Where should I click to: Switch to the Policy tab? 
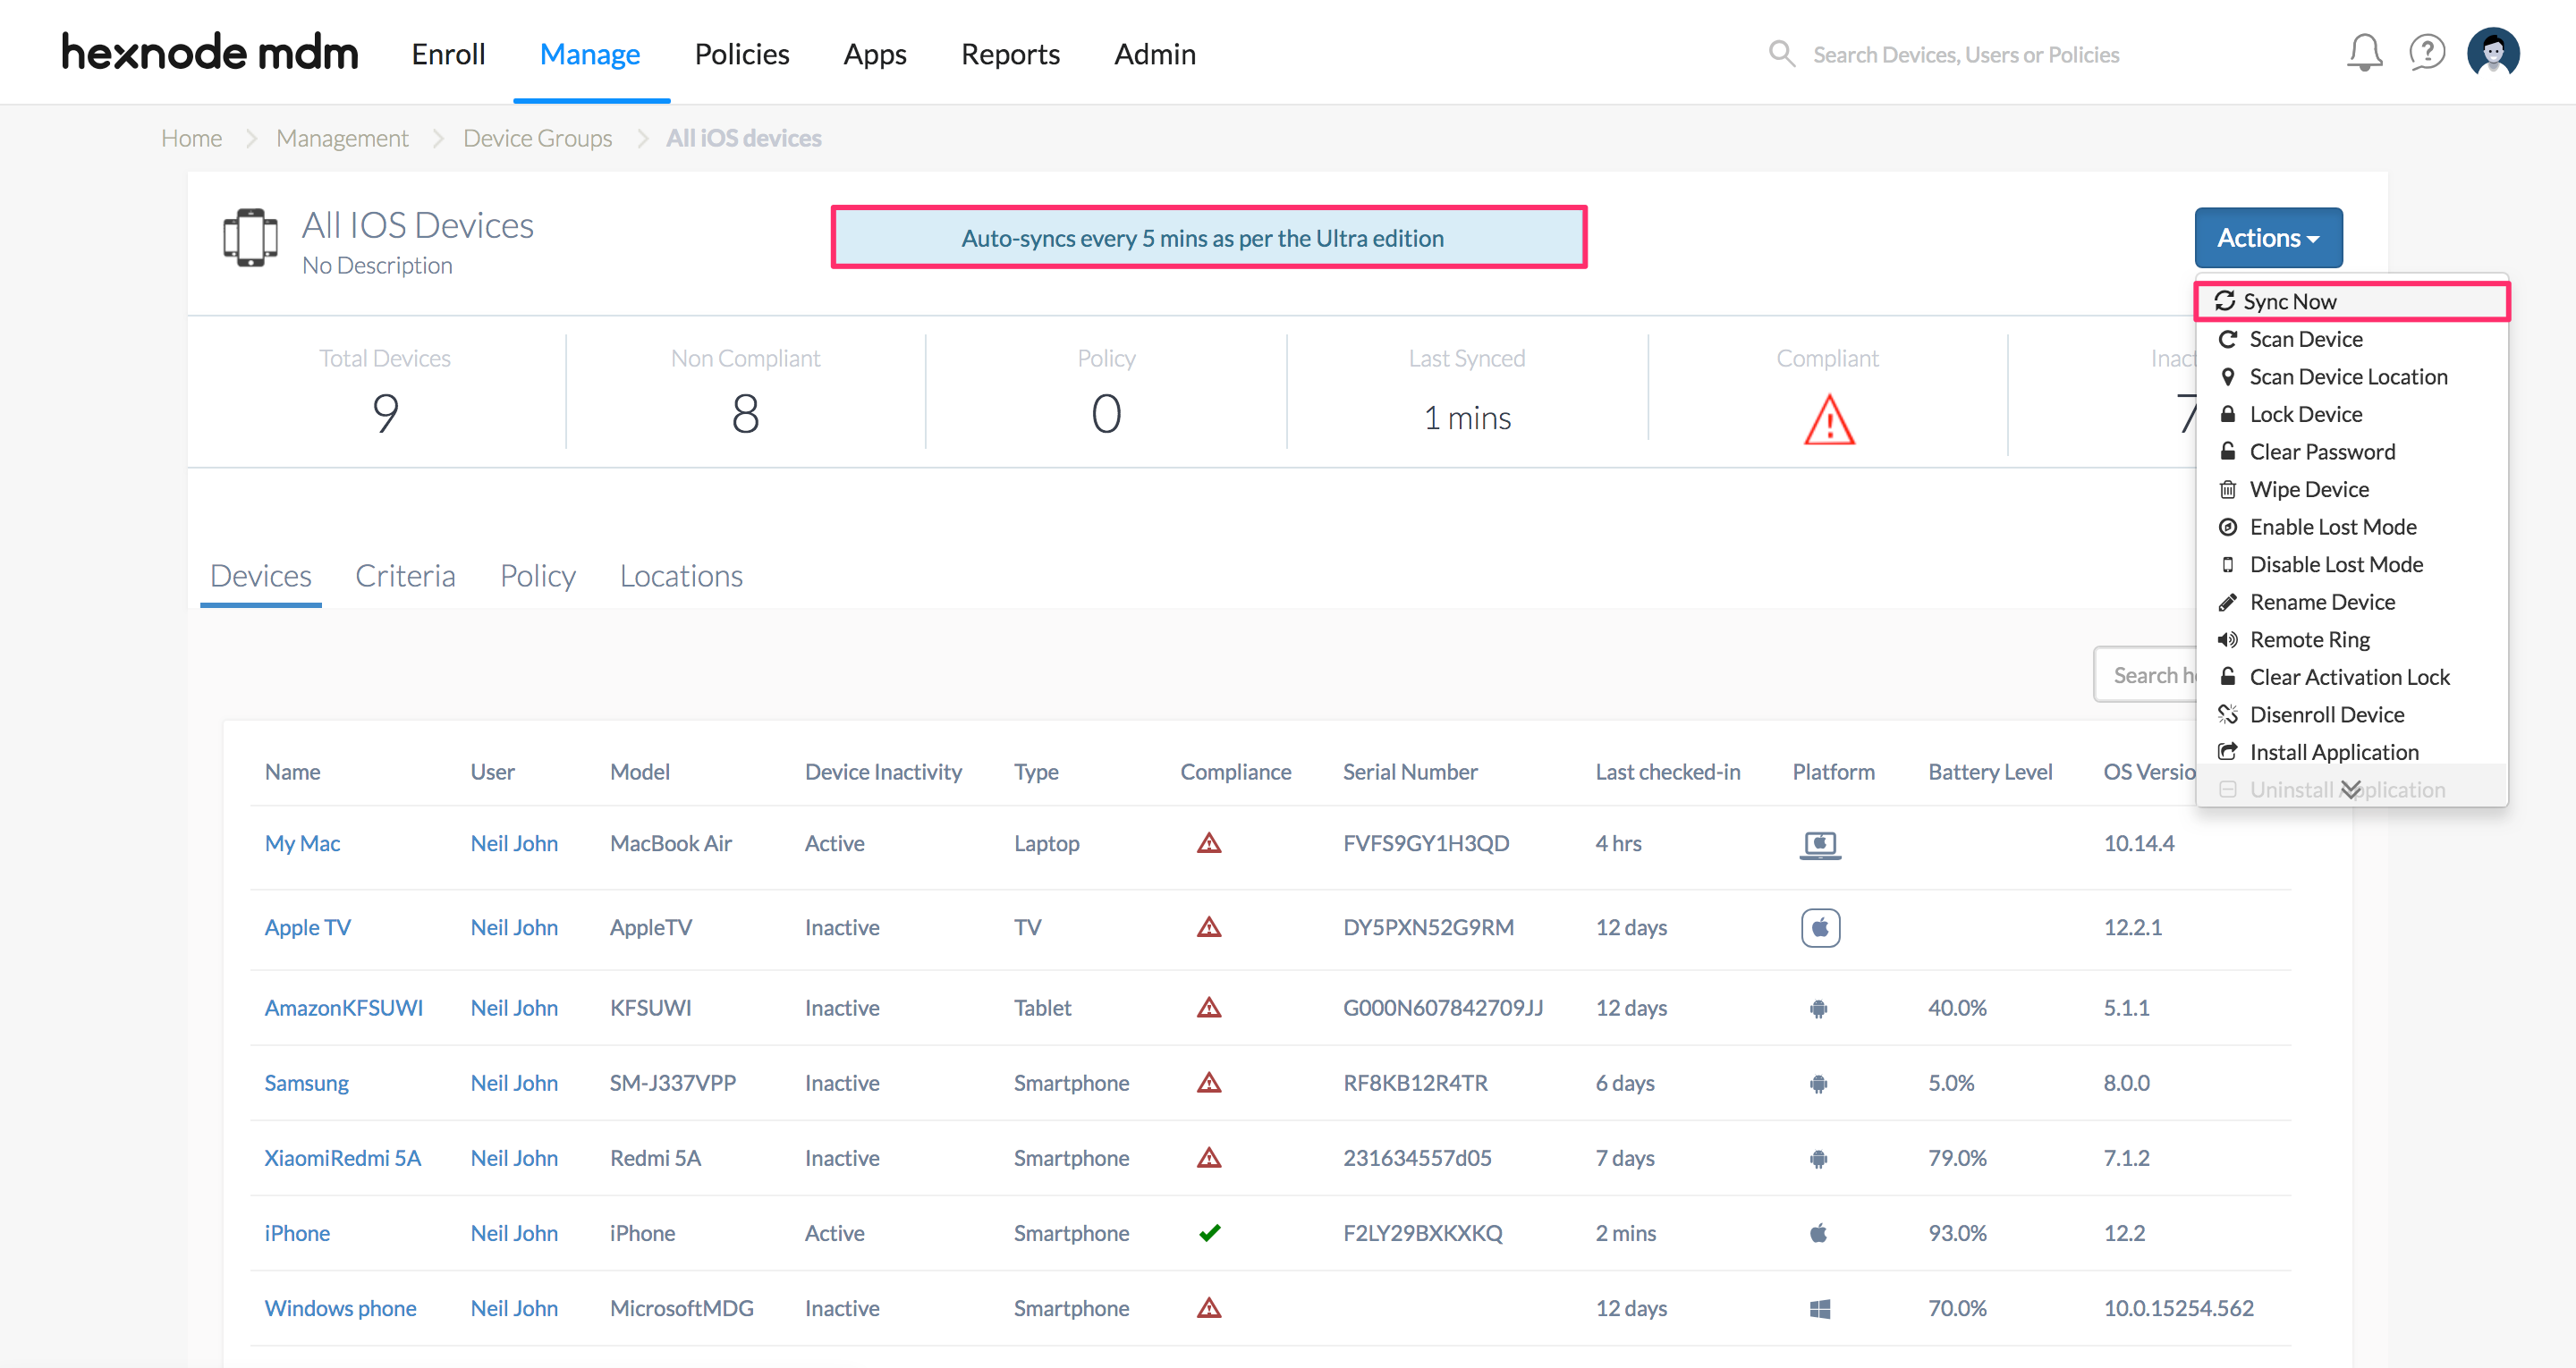tap(538, 576)
